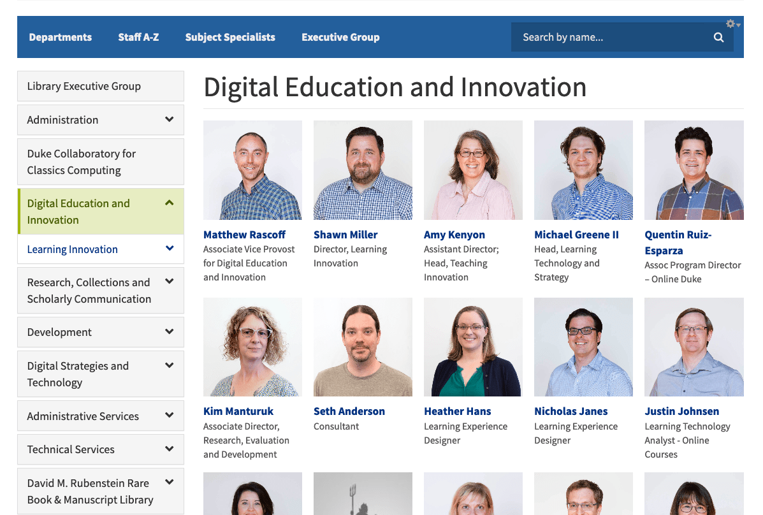Click the search magnifier icon
763x515 pixels.
coord(718,37)
